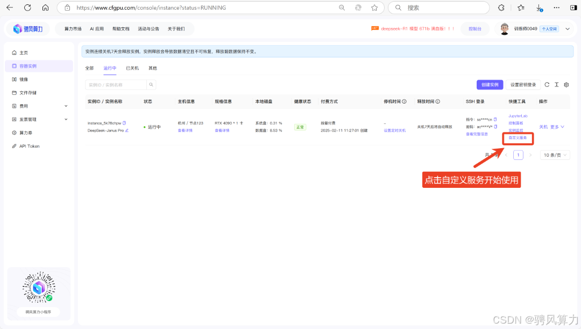Adjust table row density icon

[x=557, y=85]
